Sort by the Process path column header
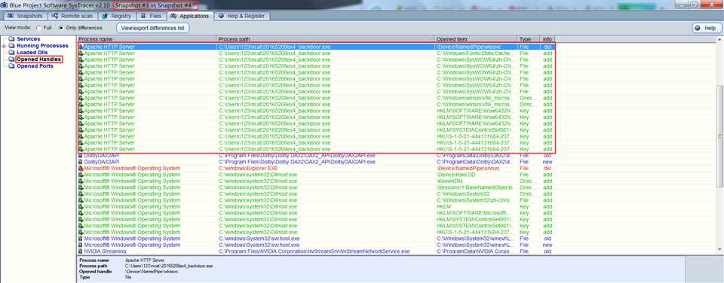 [x=326, y=40]
